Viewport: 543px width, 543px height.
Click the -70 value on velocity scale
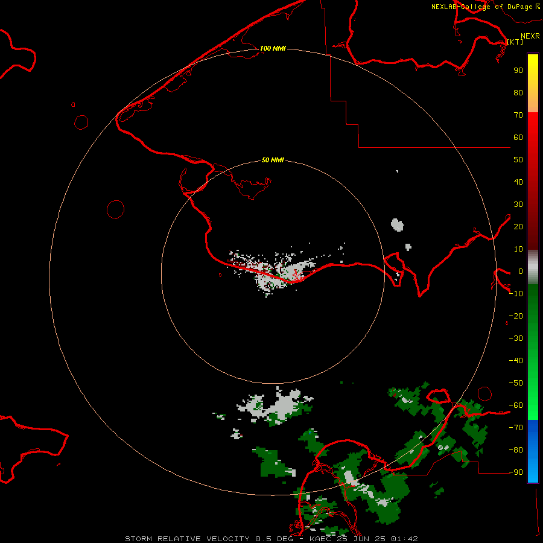point(516,428)
